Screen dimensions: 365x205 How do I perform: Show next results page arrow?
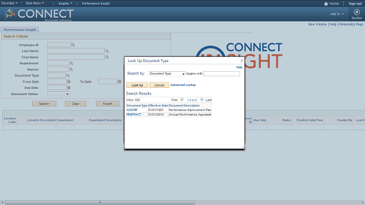coord(202,100)
